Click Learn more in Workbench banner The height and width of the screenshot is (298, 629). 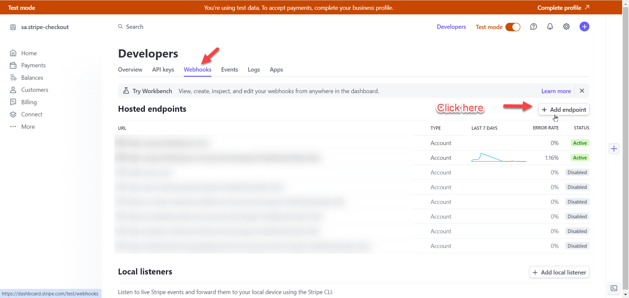click(556, 91)
